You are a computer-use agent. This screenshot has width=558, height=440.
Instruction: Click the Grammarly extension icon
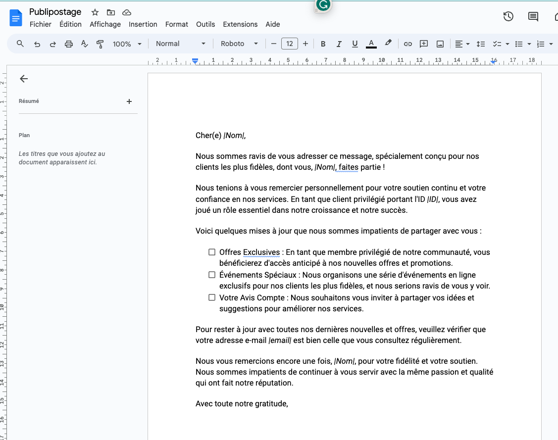tap(323, 5)
